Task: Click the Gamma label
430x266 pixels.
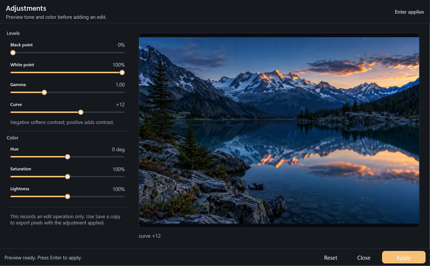Action: click(18, 85)
